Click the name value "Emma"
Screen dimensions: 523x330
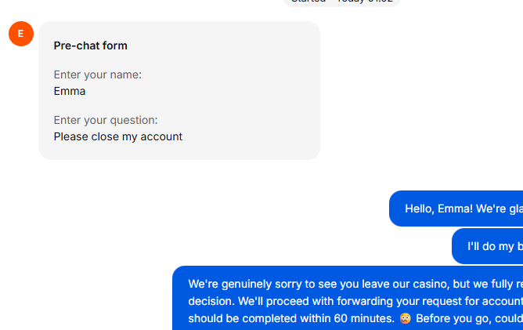point(70,91)
